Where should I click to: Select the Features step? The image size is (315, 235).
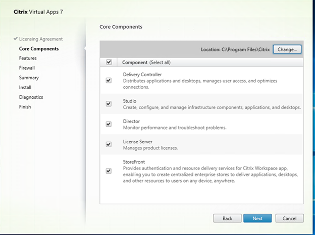28,58
